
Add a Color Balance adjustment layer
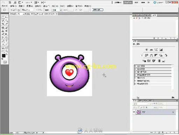[151, 55]
